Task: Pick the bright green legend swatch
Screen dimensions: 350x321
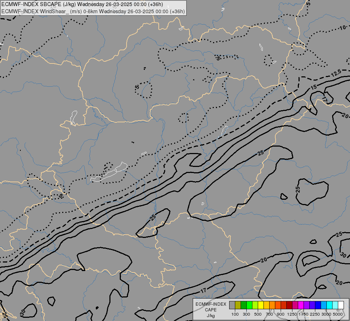Action: [249, 305]
